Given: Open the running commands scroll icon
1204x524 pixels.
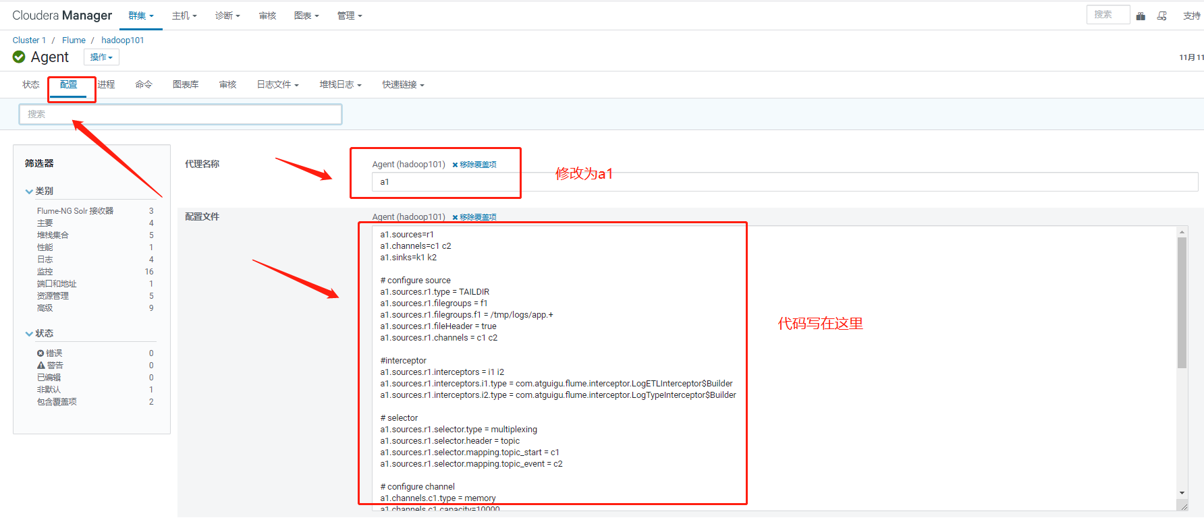Looking at the screenshot, I should 1162,16.
